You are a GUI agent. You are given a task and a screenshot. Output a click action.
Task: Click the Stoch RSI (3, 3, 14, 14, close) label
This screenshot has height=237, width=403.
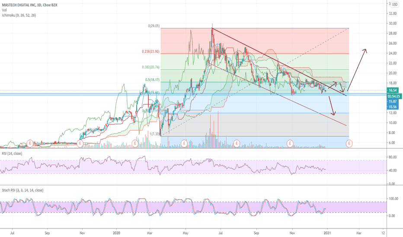[22, 190]
